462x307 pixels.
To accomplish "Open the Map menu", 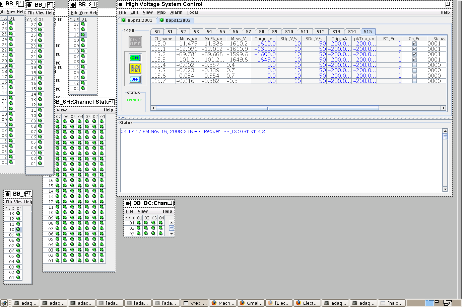I will pos(161,12).
